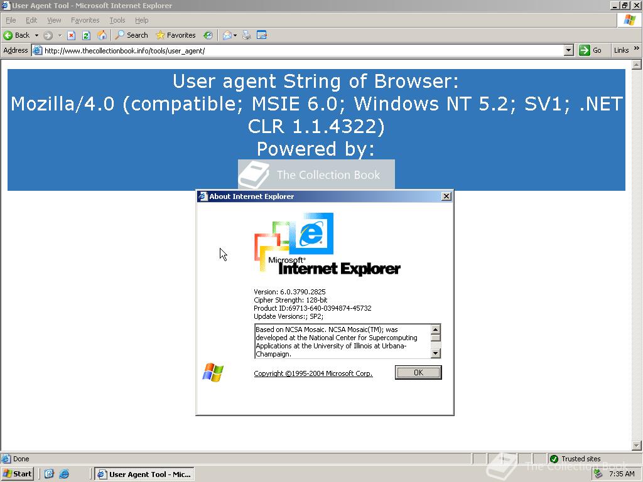Launch Internet Explorer from quick launch
643x482 pixels.
[x=64, y=474]
